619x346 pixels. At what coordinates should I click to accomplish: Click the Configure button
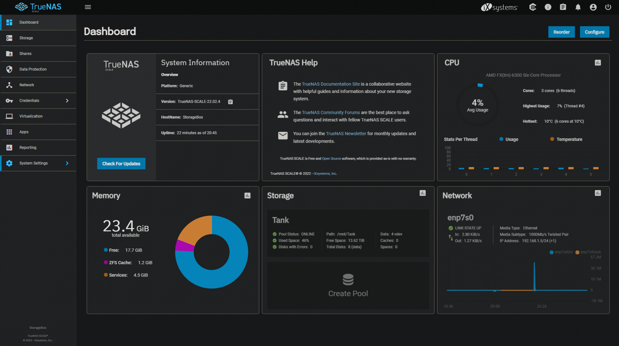pyautogui.click(x=594, y=32)
